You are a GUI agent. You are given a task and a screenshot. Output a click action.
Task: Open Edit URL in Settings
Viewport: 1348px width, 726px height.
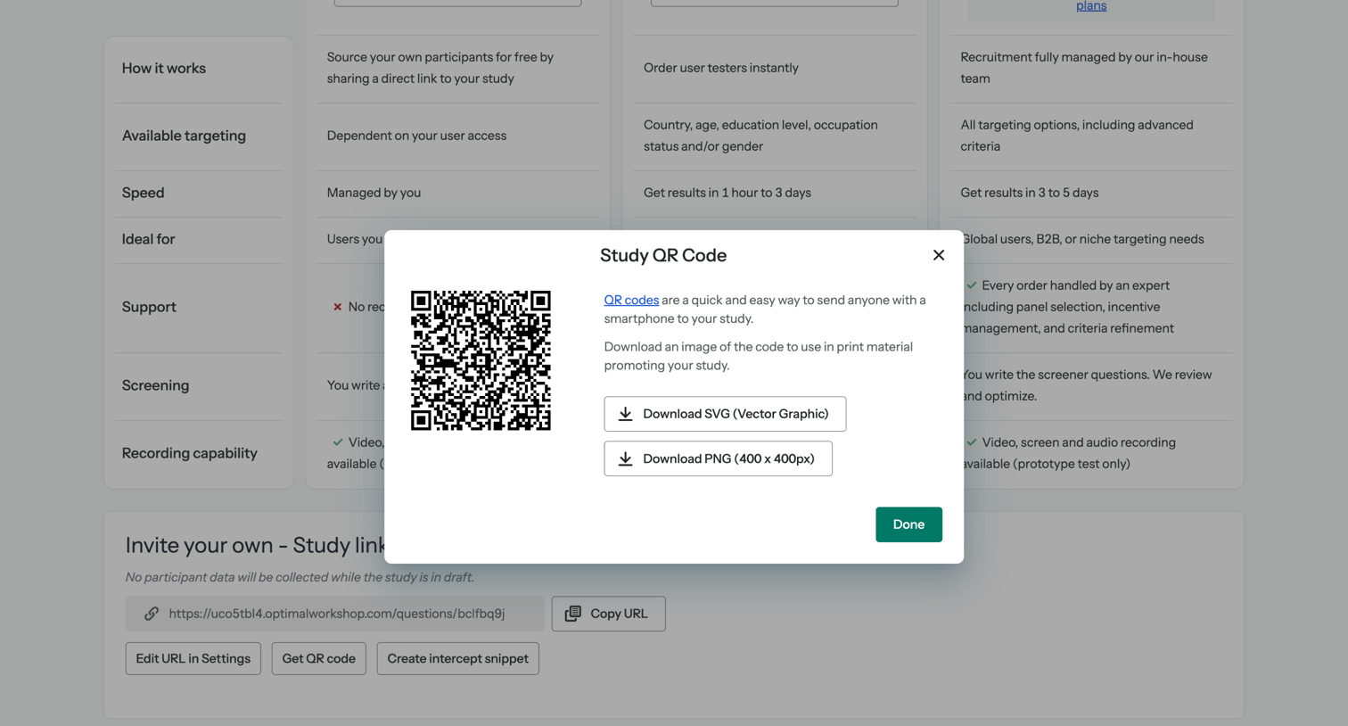(193, 658)
